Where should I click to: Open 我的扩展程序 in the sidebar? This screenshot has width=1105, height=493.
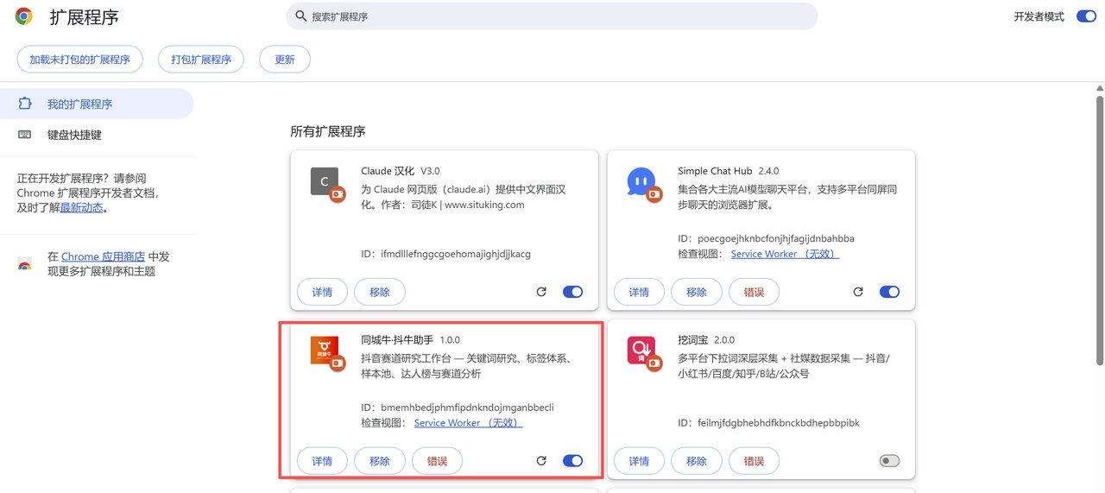click(x=97, y=104)
